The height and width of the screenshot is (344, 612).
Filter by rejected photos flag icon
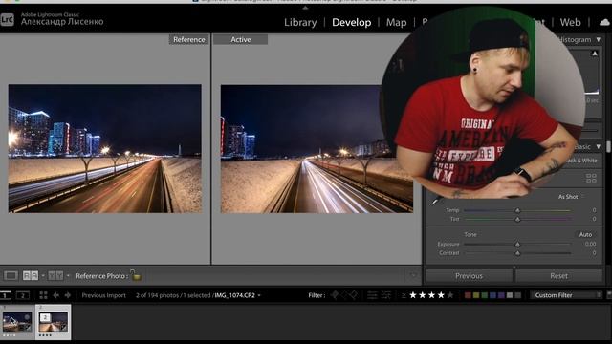point(354,295)
